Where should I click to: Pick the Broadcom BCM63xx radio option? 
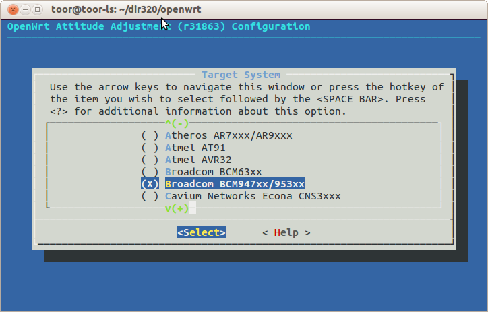150,172
